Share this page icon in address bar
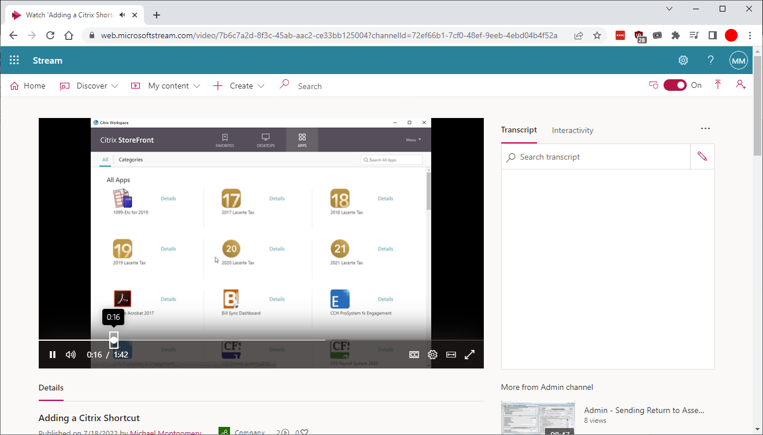 pos(579,35)
